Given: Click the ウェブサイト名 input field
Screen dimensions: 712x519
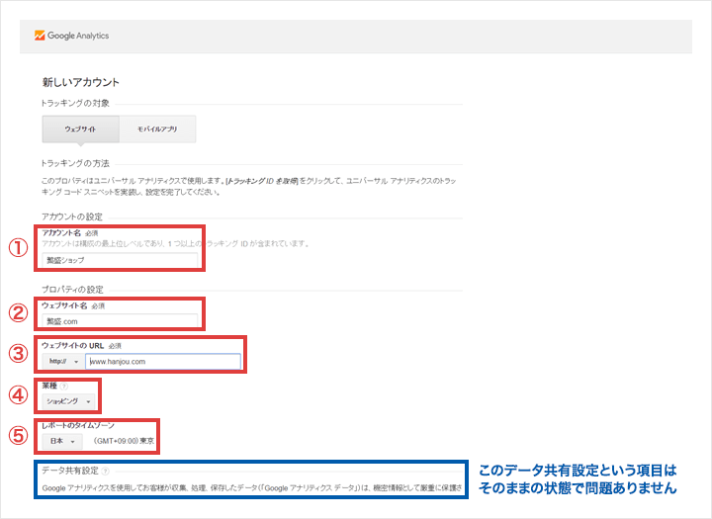Looking at the screenshot, I should point(121,321).
